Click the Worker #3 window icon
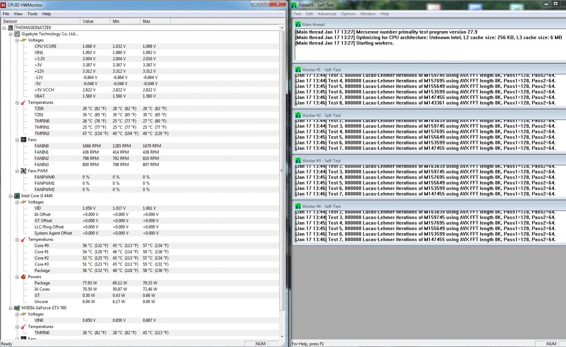Viewport: 566px width, 347px height. point(298,161)
